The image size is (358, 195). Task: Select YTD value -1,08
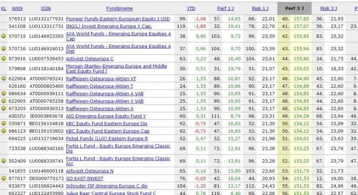[x=200, y=19]
